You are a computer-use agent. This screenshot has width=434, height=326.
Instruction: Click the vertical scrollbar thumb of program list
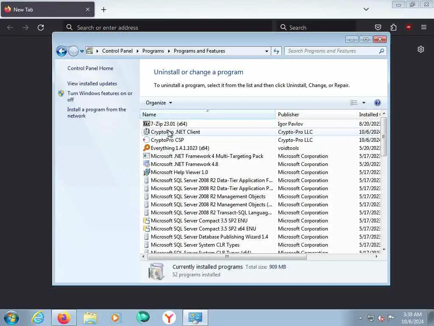click(x=384, y=136)
